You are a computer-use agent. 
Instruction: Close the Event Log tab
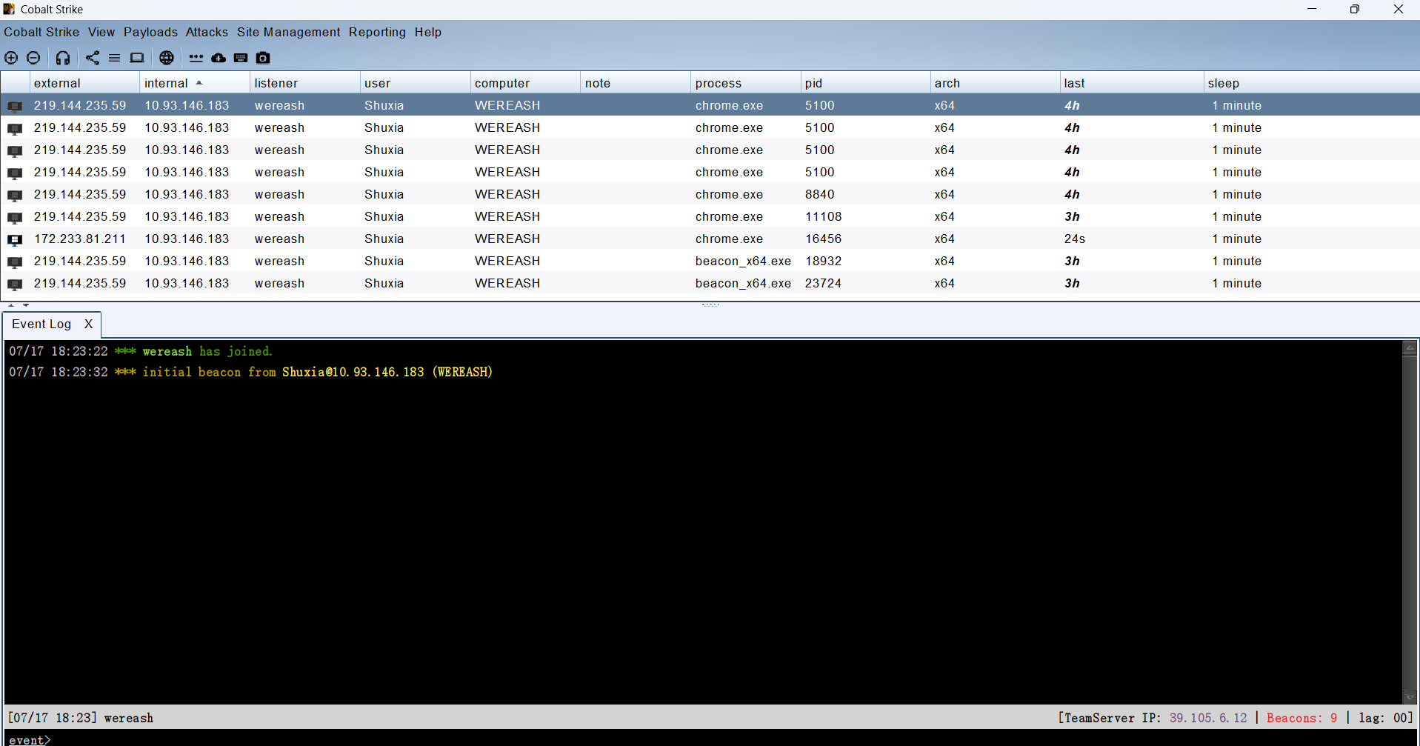pyautogui.click(x=88, y=324)
